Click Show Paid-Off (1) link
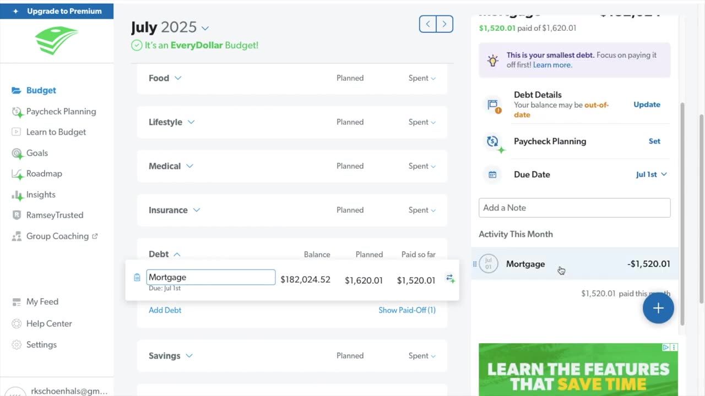 tap(407, 310)
